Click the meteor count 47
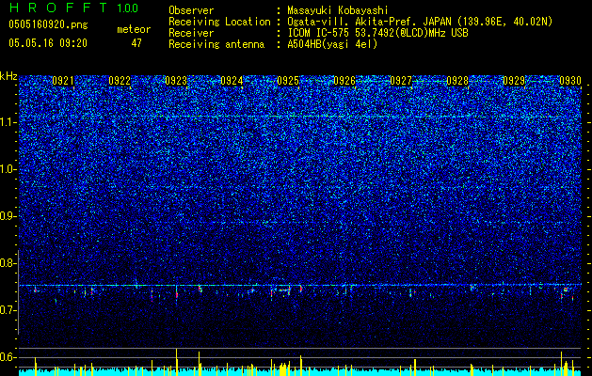The image size is (592, 376). pos(136,43)
